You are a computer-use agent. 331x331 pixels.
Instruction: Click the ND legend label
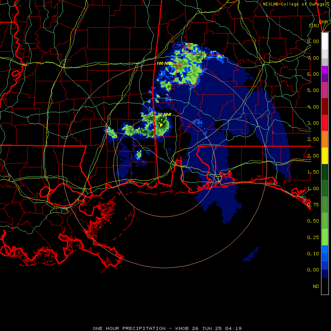click(x=316, y=286)
